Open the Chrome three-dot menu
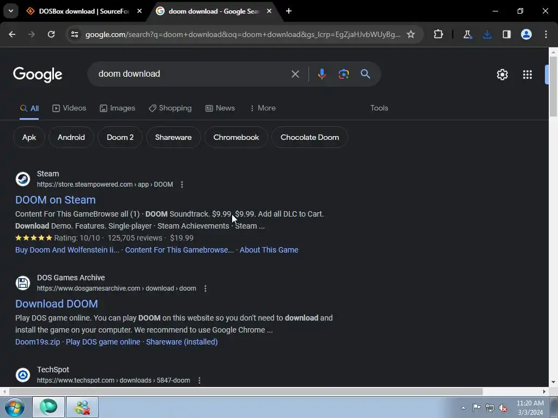This screenshot has width=558, height=418. click(x=546, y=34)
